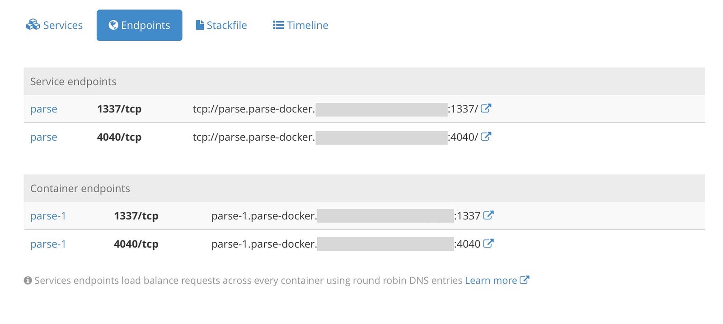Open parse-1 container link in 4040/tcp row

(x=48, y=244)
